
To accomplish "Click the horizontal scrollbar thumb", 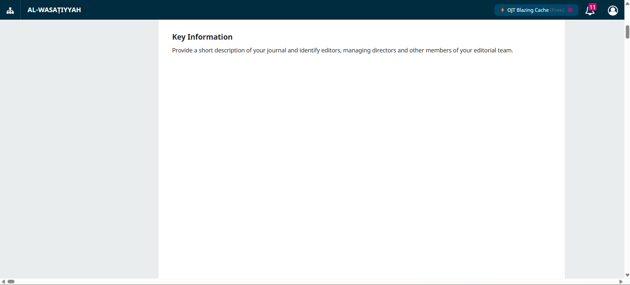I will click(11, 282).
